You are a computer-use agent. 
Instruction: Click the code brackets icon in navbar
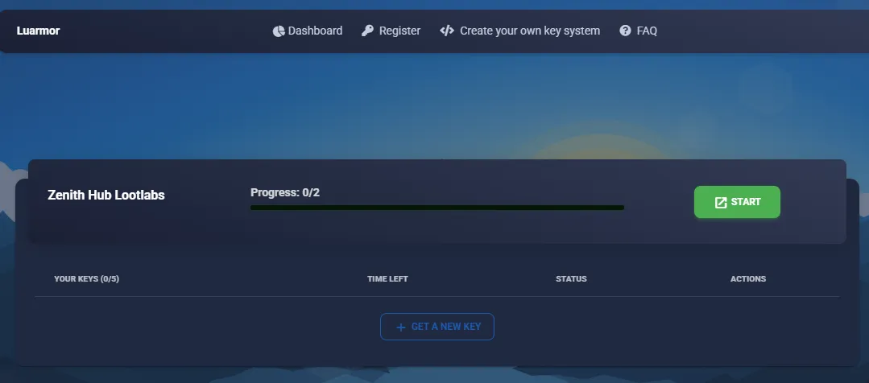pos(447,31)
